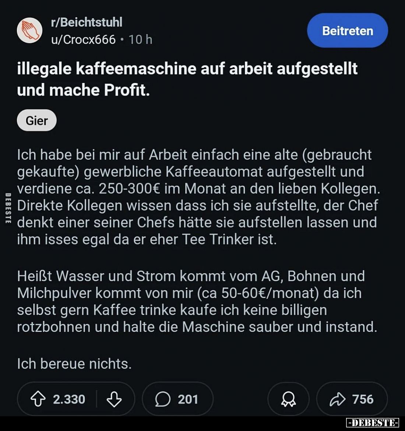Click the 2.330 vote count
Viewport: 405px width, 431px height.
pos(69,399)
